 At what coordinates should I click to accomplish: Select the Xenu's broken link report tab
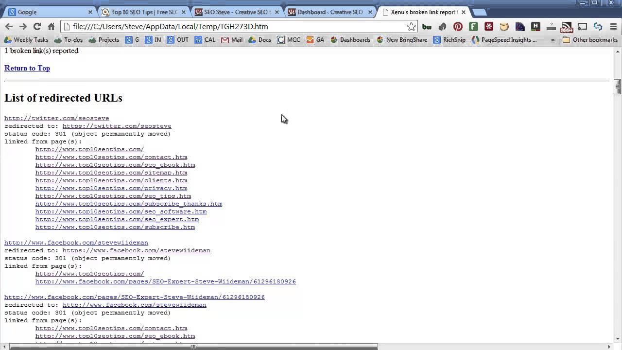[x=422, y=12]
